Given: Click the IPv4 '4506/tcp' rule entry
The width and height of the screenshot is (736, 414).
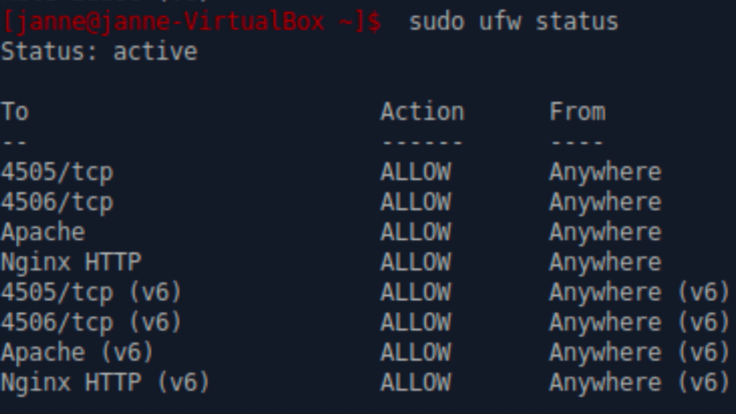Looking at the screenshot, I should click(57, 202).
